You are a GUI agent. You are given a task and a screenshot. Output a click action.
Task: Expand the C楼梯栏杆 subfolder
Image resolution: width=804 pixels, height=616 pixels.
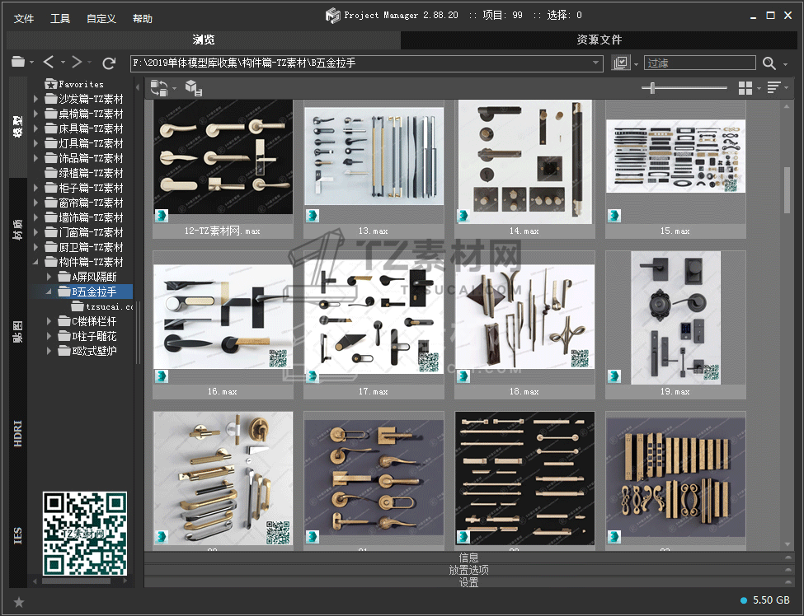[50, 321]
